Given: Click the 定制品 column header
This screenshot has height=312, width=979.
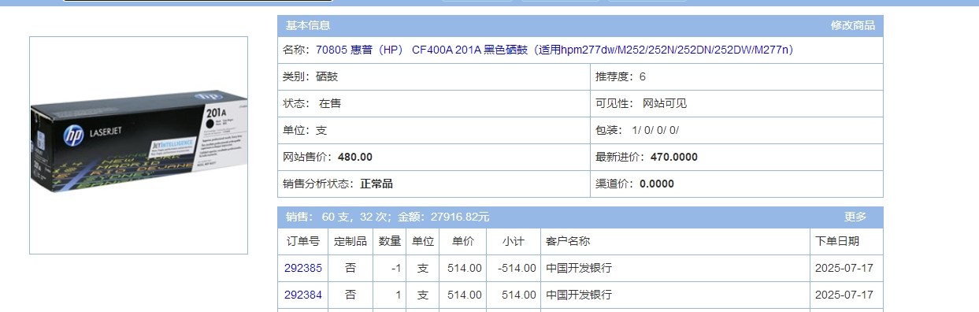Looking at the screenshot, I should (350, 242).
